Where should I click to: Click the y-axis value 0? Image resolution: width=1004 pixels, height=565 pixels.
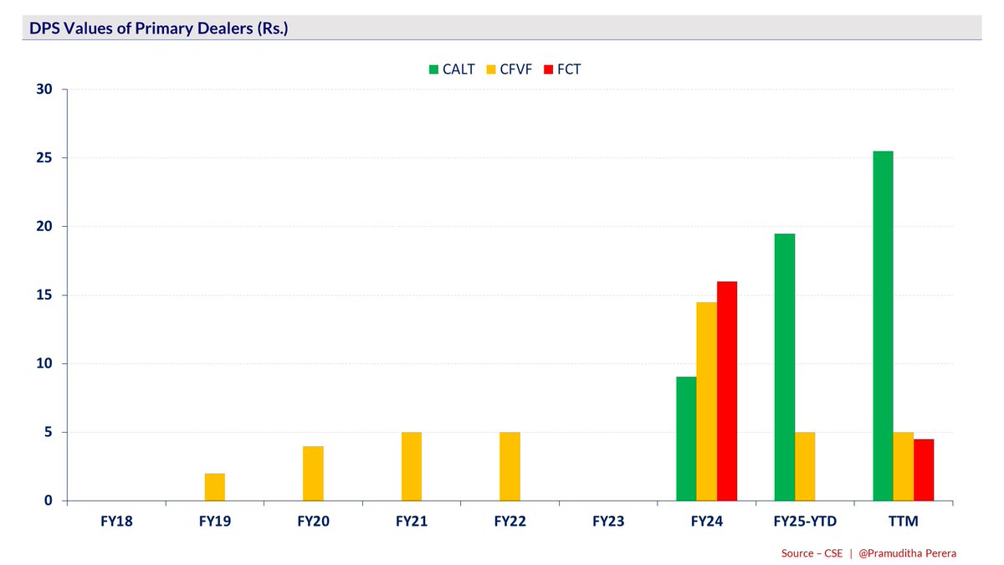(49, 501)
